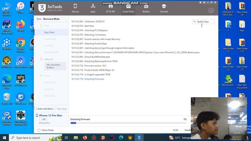Click the Firefox desktop icon
Viewport: 251px width, 141px height.
coord(20,26)
